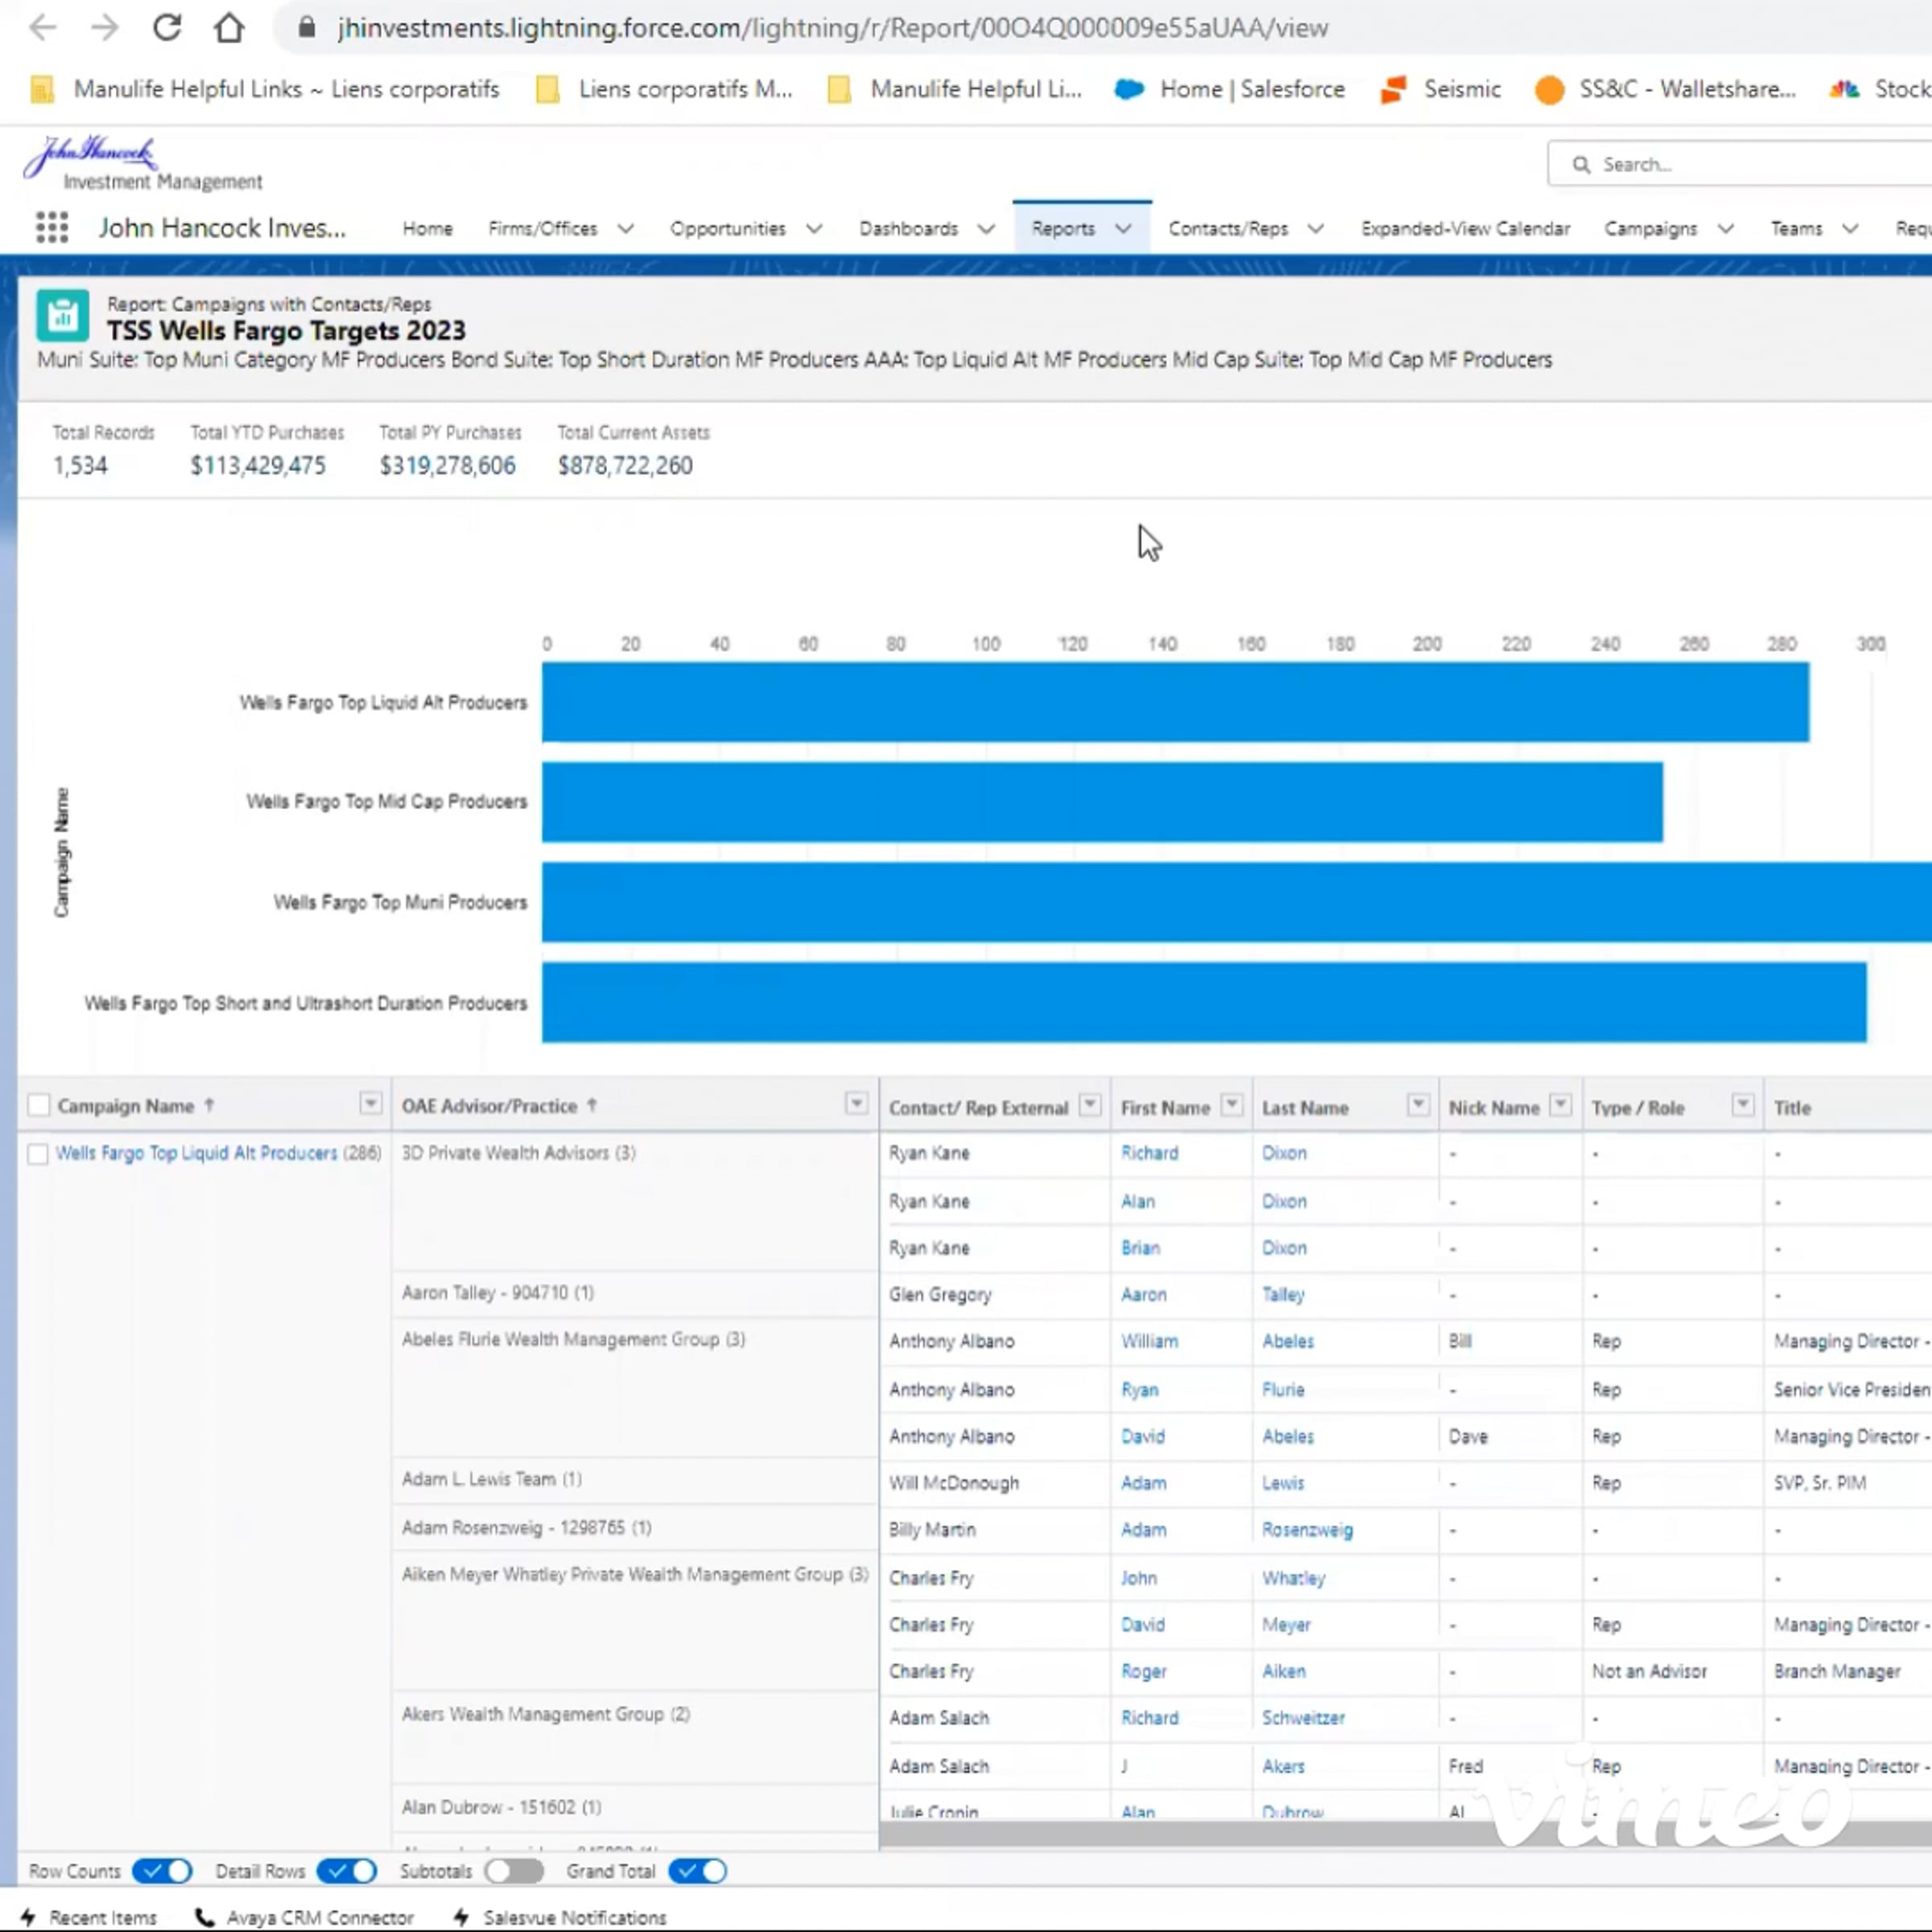Open Salesvue Notifications utility

pyautogui.click(x=560, y=1917)
